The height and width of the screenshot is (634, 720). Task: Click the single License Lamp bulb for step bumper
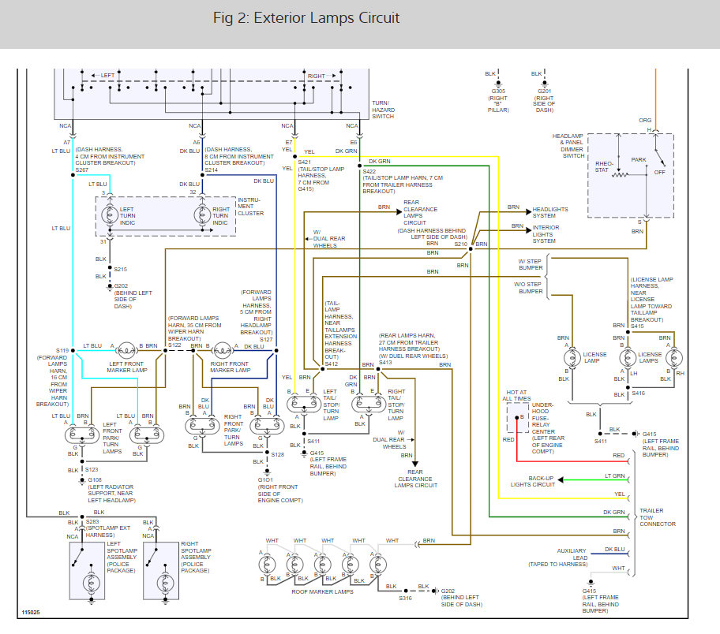(x=572, y=358)
